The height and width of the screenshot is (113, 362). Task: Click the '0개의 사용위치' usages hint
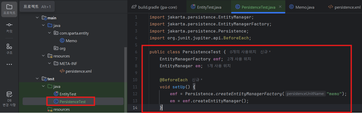(243, 52)
